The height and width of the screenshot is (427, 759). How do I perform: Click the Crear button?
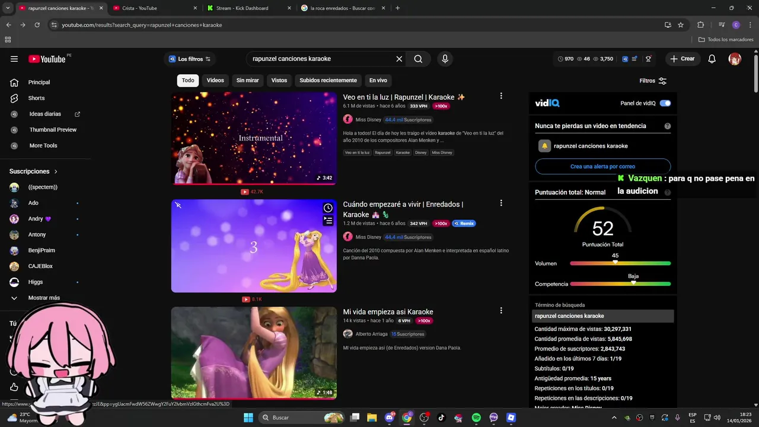click(682, 59)
